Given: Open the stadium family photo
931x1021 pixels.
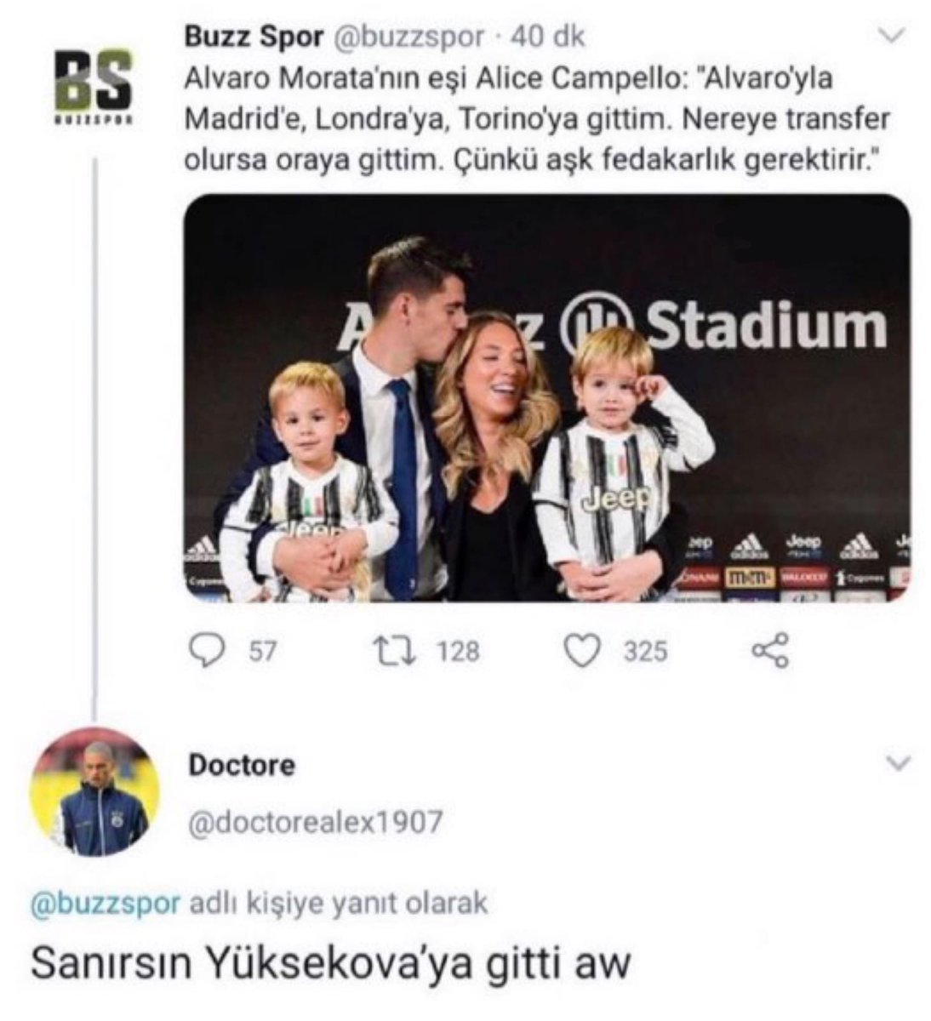Looking at the screenshot, I should [x=547, y=398].
